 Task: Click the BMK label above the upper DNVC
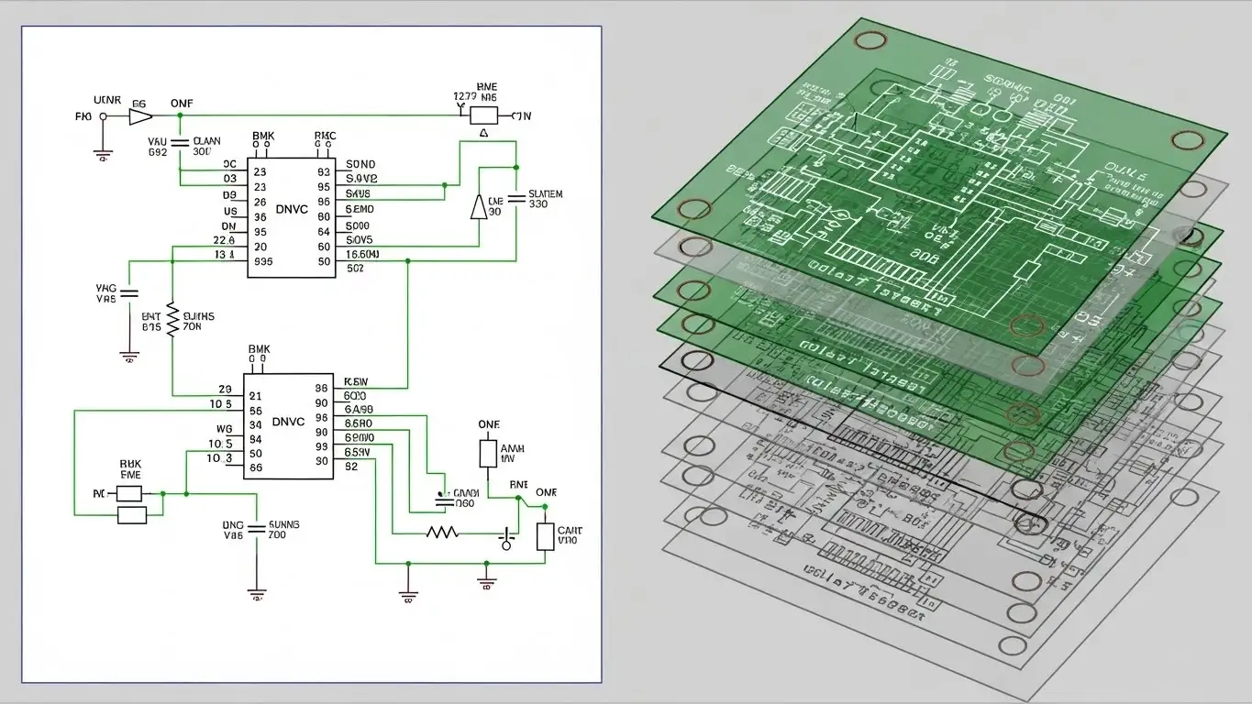261,136
